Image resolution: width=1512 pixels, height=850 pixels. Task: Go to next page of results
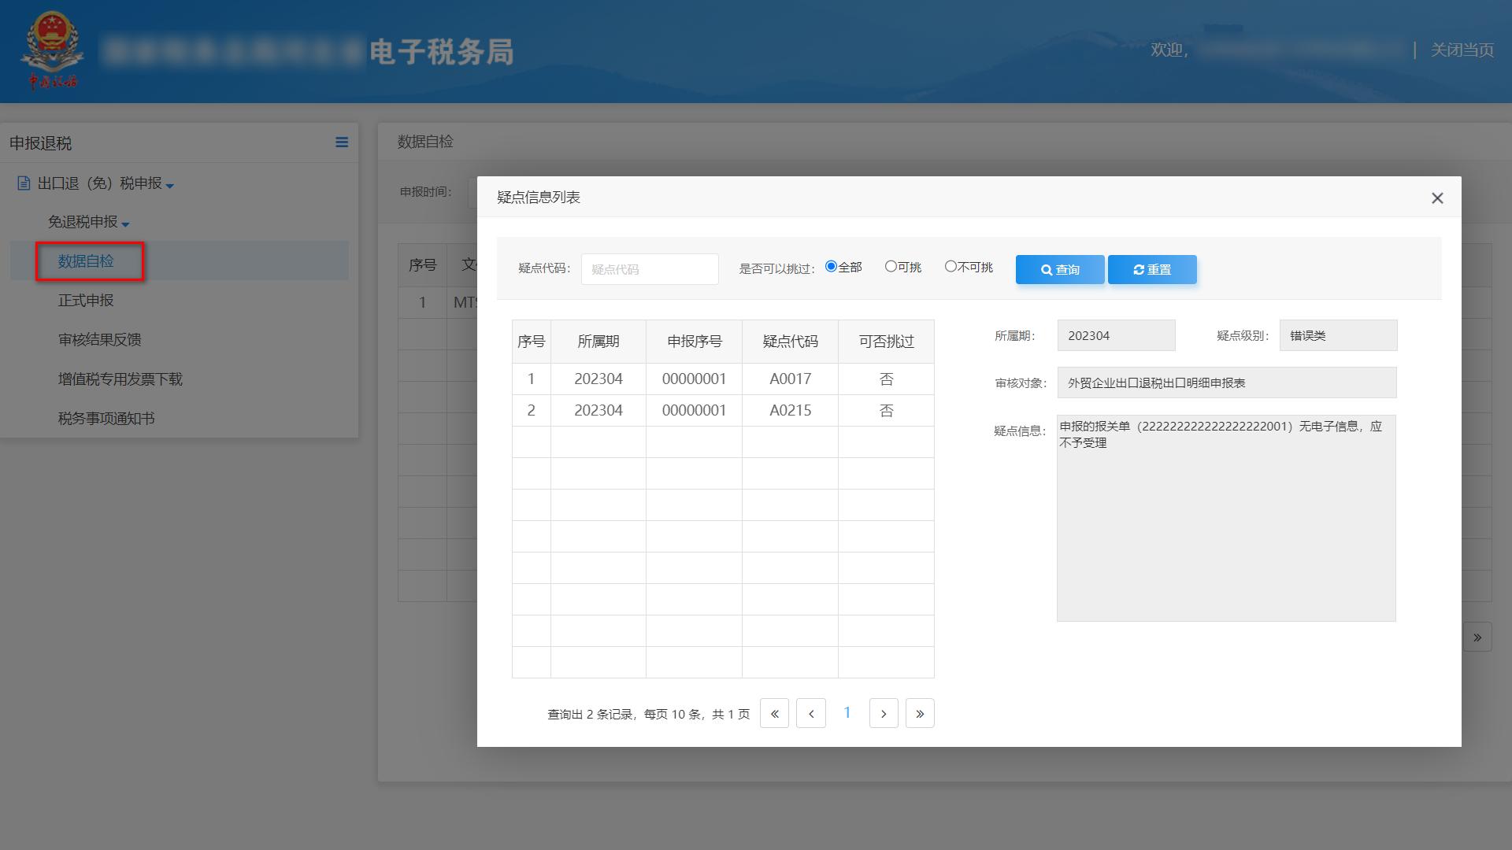884,714
